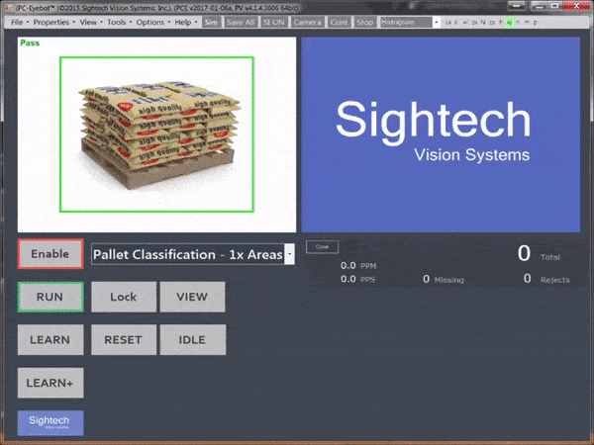Open Camera from the toolbar
Viewport: 594px width, 445px height.
click(x=307, y=21)
